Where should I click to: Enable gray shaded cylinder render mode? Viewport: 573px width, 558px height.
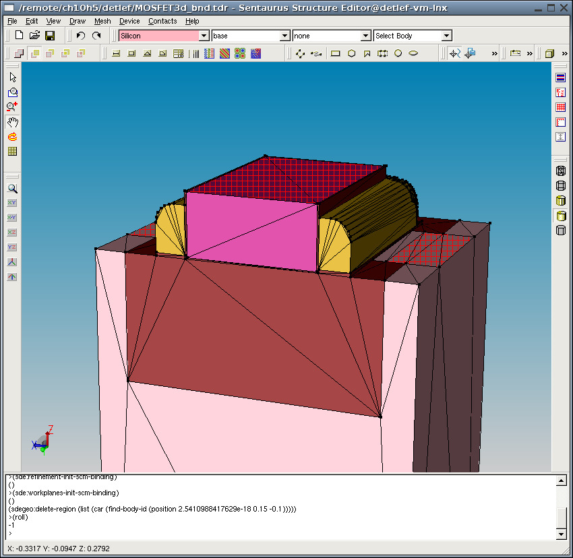[560, 230]
